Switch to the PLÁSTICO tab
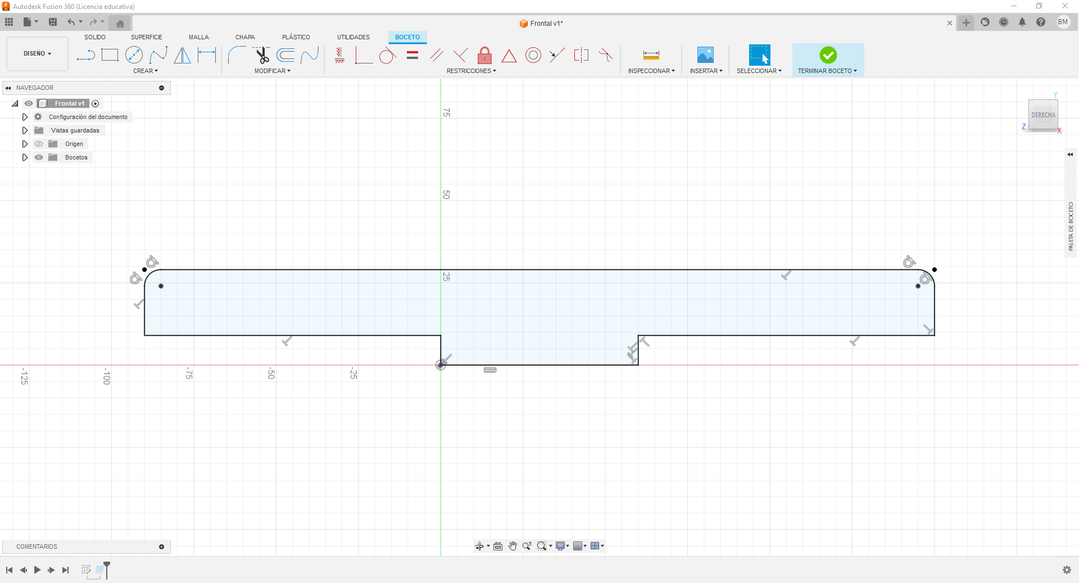1079x583 pixels. 296,37
